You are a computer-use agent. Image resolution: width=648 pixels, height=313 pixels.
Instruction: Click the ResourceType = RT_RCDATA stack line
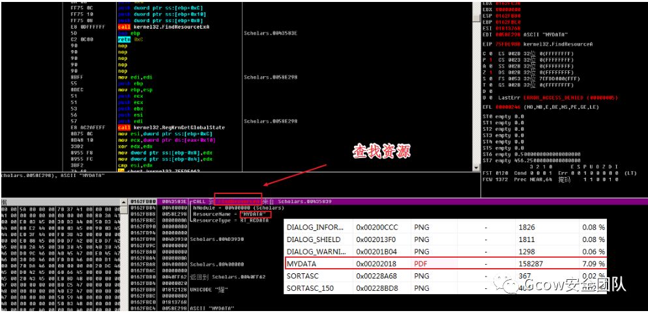pos(231,220)
